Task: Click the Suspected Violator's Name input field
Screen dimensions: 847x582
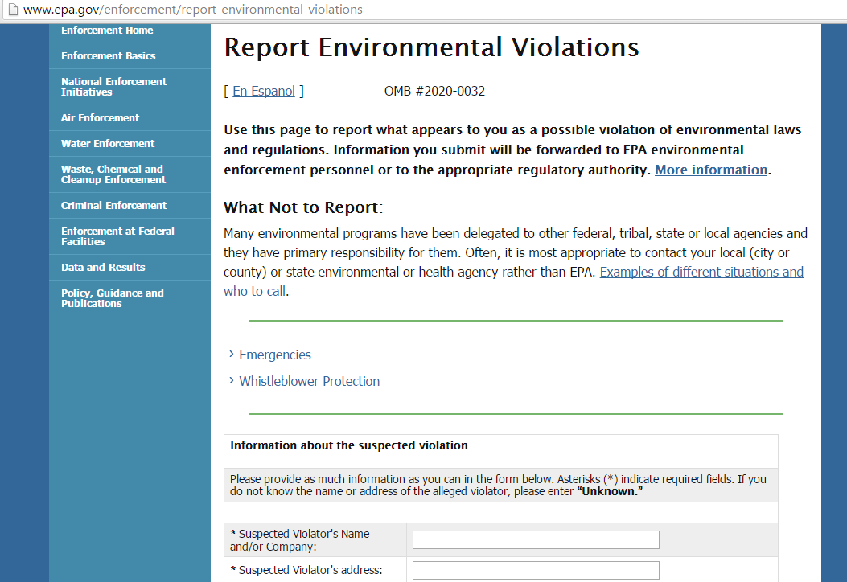Action: pos(536,539)
